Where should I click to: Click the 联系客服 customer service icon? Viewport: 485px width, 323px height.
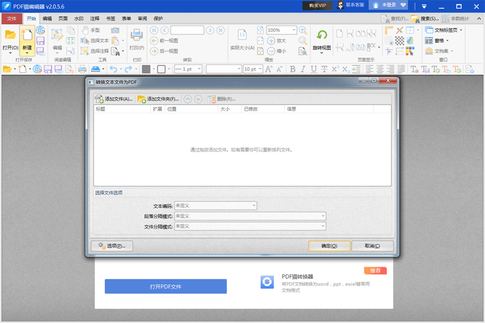click(x=342, y=5)
